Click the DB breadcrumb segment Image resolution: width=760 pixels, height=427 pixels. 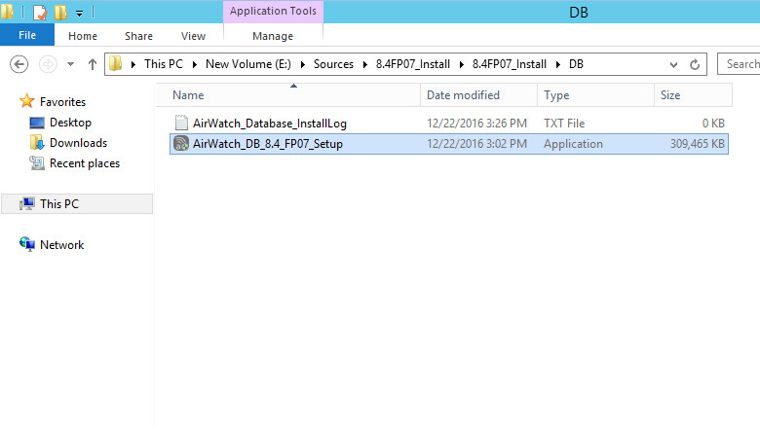(x=576, y=64)
